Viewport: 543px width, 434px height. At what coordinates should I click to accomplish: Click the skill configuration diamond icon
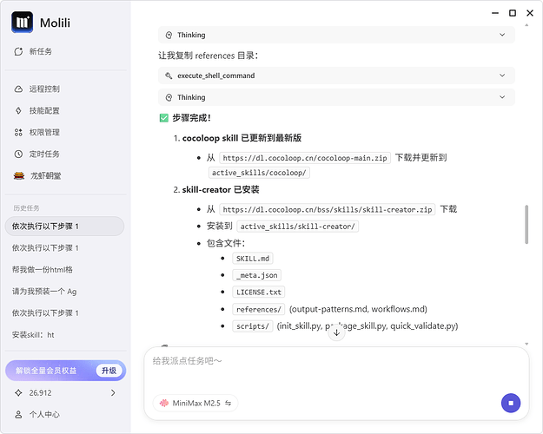[x=18, y=111]
